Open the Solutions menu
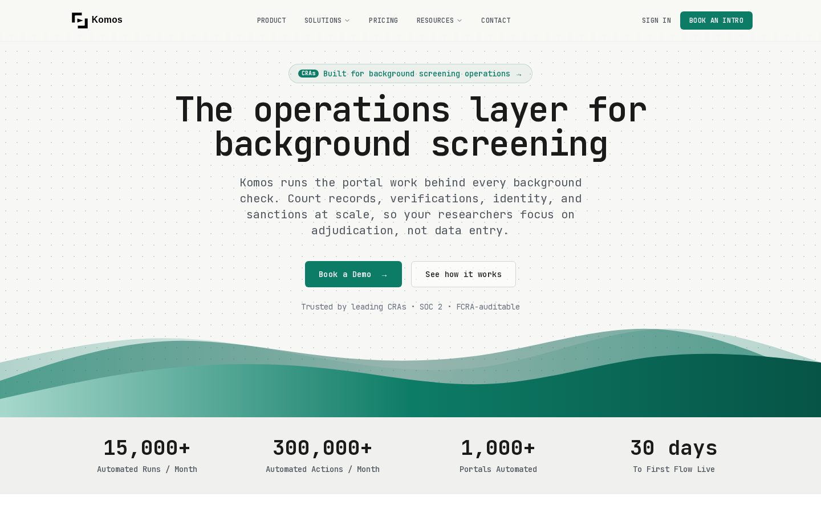 (327, 21)
